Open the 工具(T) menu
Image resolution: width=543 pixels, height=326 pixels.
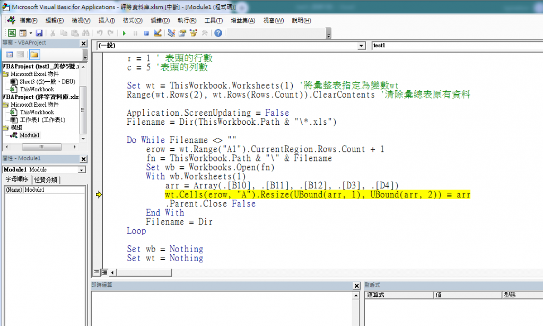[x=213, y=21]
